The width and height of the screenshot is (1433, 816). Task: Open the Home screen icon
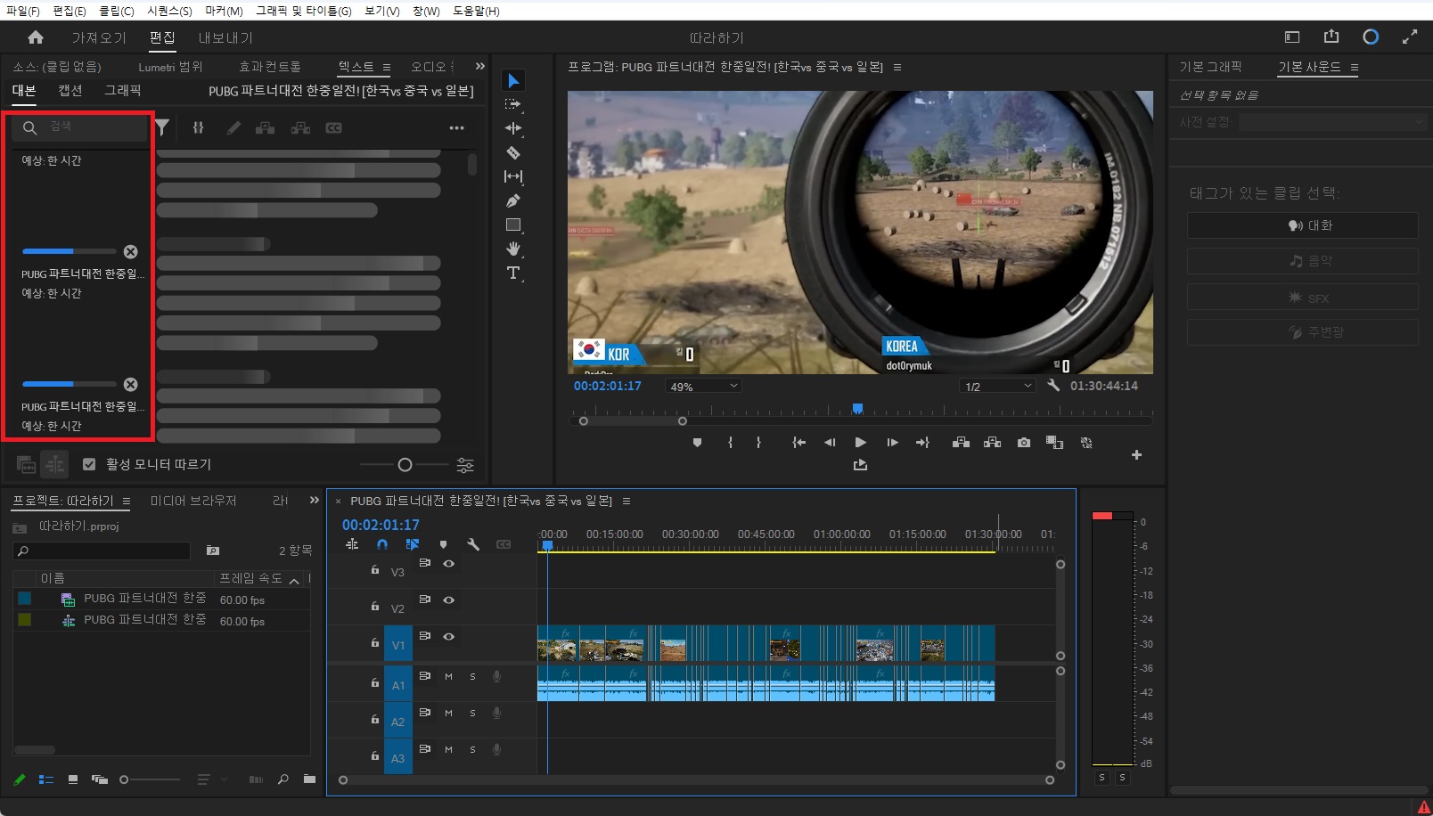[x=36, y=37]
